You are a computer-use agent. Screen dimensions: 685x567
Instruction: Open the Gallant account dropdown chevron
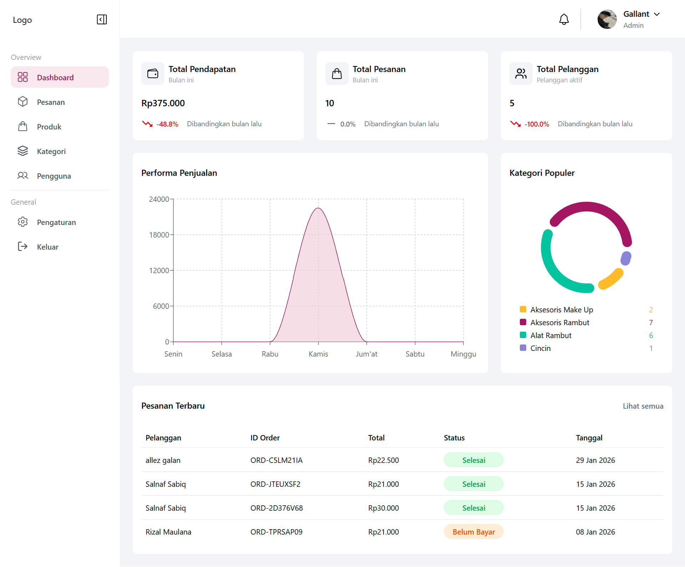click(x=657, y=14)
